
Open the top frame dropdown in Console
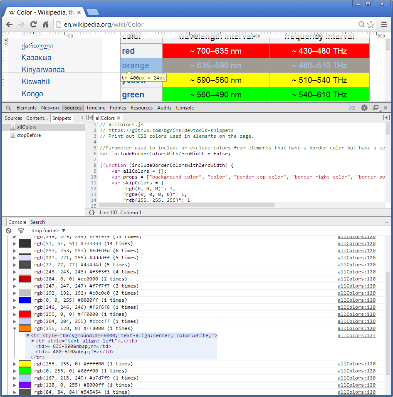(47, 231)
